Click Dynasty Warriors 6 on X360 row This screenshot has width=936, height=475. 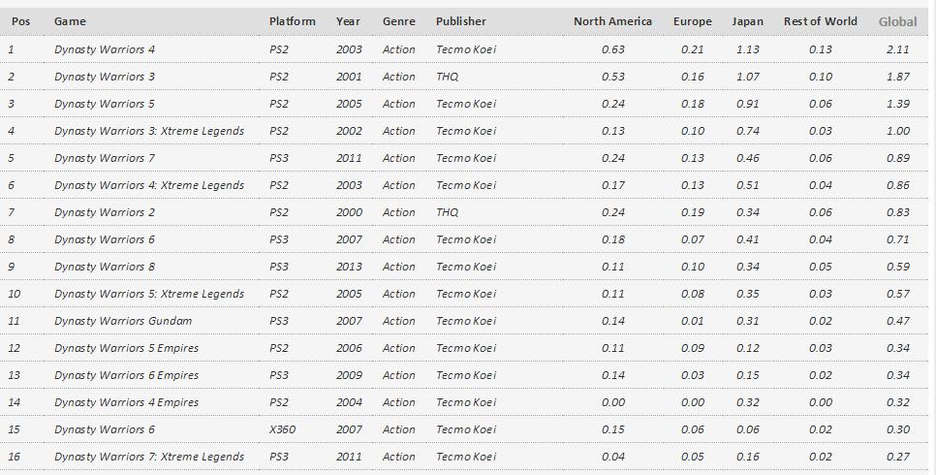[105, 429]
